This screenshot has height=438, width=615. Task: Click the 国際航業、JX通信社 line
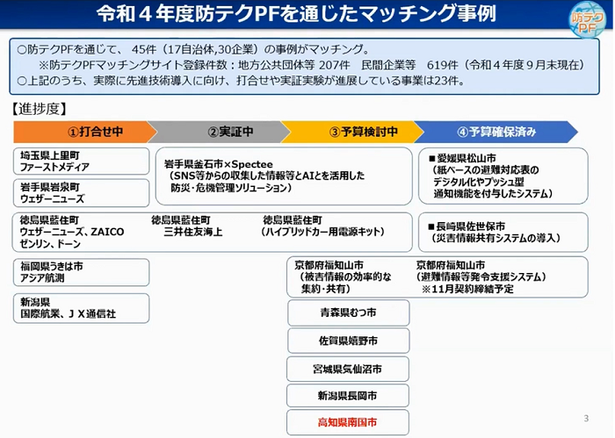click(68, 314)
